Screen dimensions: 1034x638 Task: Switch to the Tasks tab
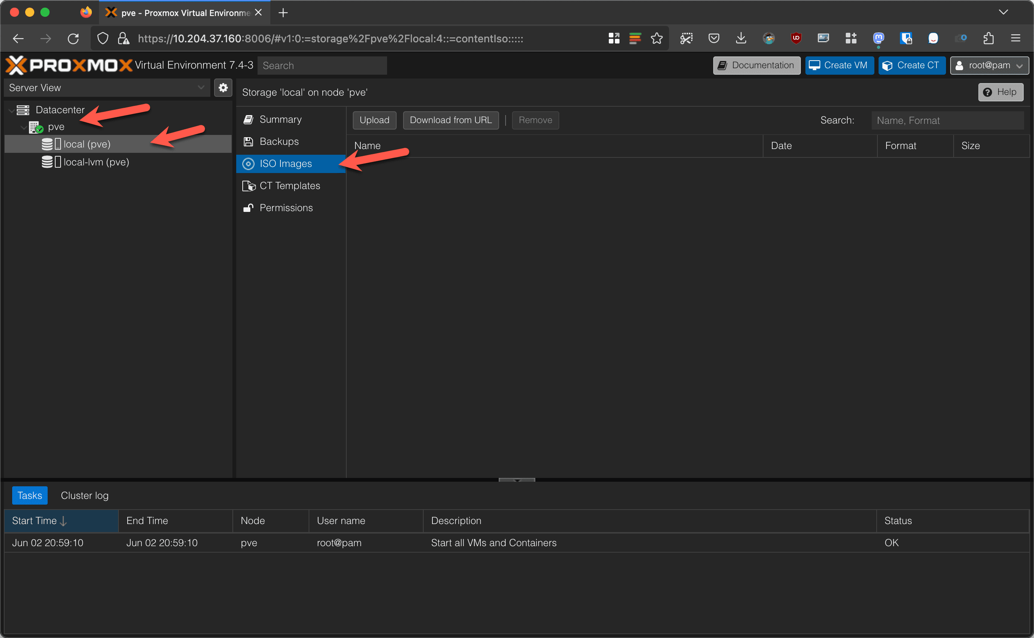tap(29, 495)
